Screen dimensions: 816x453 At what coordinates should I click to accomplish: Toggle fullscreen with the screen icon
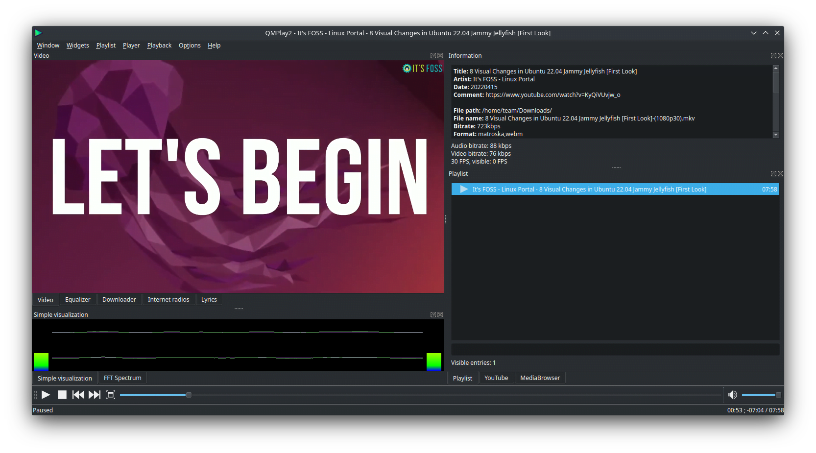click(x=111, y=395)
